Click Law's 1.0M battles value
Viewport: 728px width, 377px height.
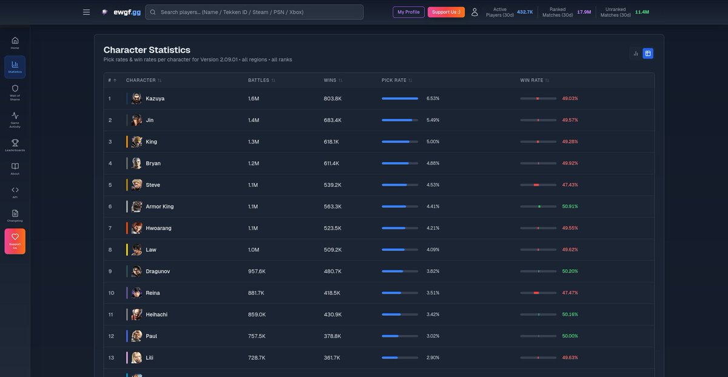[254, 250]
